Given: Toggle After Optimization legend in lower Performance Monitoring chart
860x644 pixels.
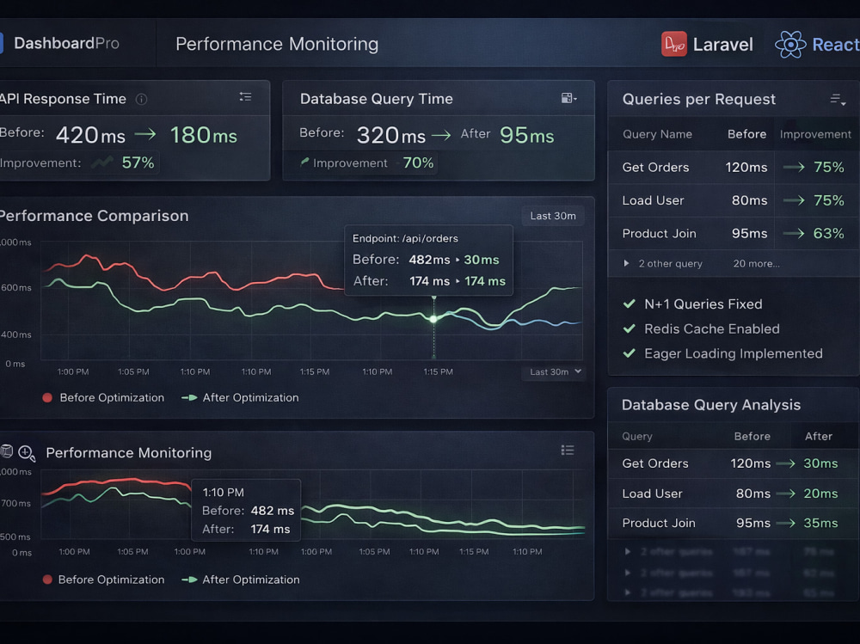Looking at the screenshot, I should pyautogui.click(x=240, y=580).
